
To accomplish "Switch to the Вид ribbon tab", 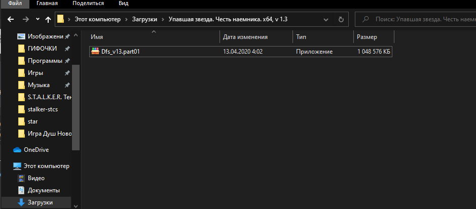I will click(123, 4).
